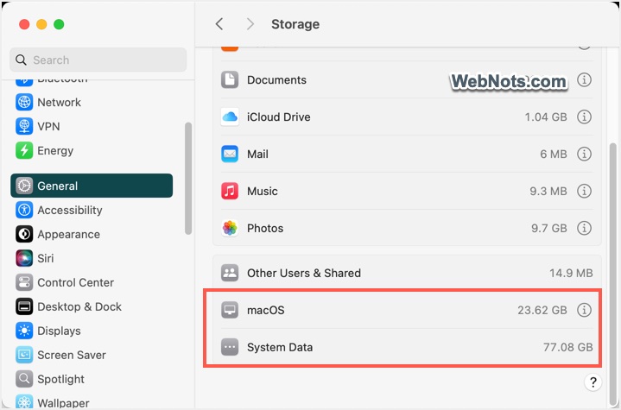Click the Photos row label

point(265,228)
